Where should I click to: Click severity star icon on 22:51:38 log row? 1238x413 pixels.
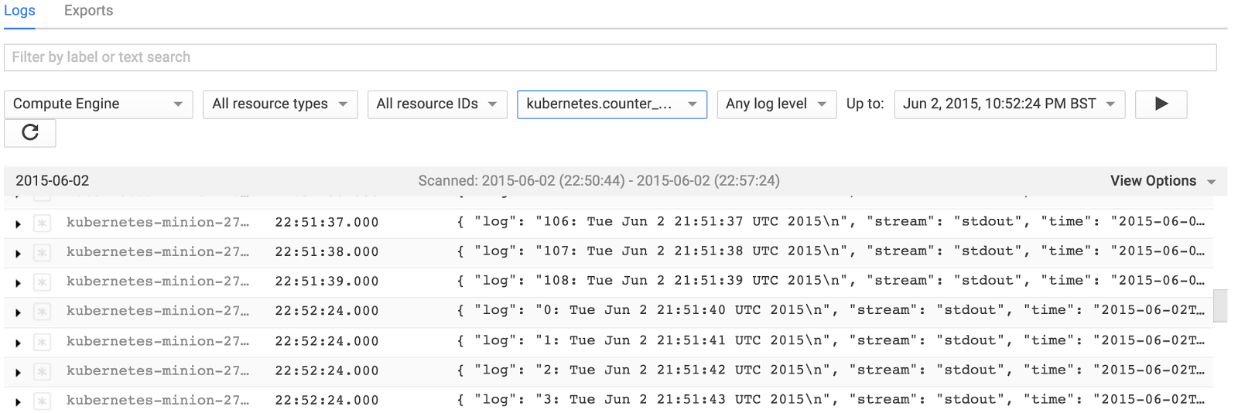pyautogui.click(x=43, y=253)
